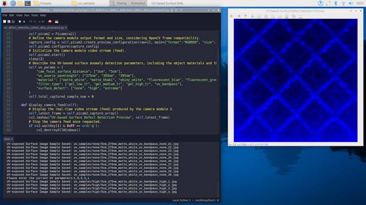Toggle the Bluetooth tray icon

335,3
